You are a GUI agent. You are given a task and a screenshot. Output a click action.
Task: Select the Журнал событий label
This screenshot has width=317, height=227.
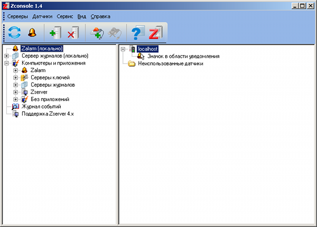(x=41, y=106)
